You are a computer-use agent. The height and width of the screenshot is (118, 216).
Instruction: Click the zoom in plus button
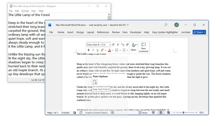click(196, 113)
